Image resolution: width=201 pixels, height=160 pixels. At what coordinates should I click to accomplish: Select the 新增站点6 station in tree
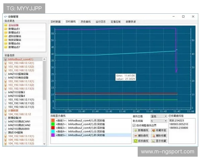tap(14, 43)
